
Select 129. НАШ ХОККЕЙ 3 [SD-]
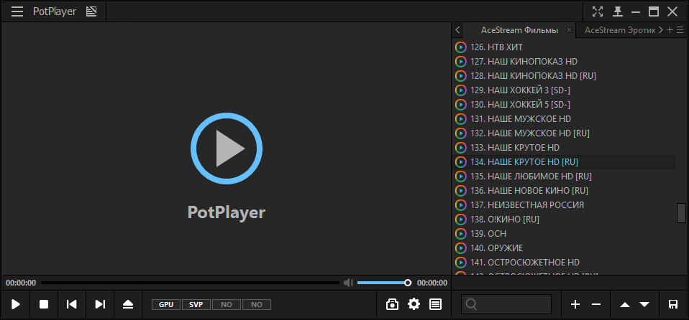tap(563, 90)
